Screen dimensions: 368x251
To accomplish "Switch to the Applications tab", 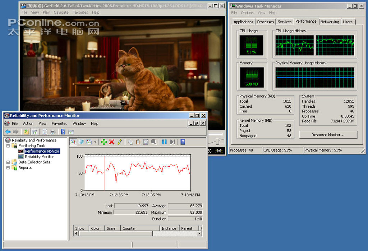I will pos(243,22).
